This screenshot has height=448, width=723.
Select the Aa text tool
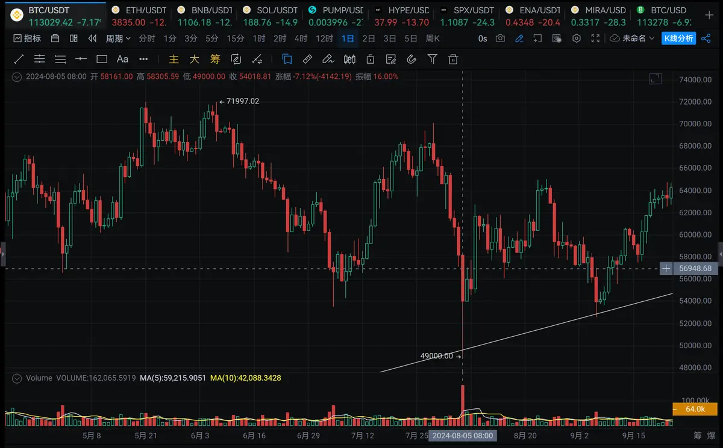[x=122, y=60]
